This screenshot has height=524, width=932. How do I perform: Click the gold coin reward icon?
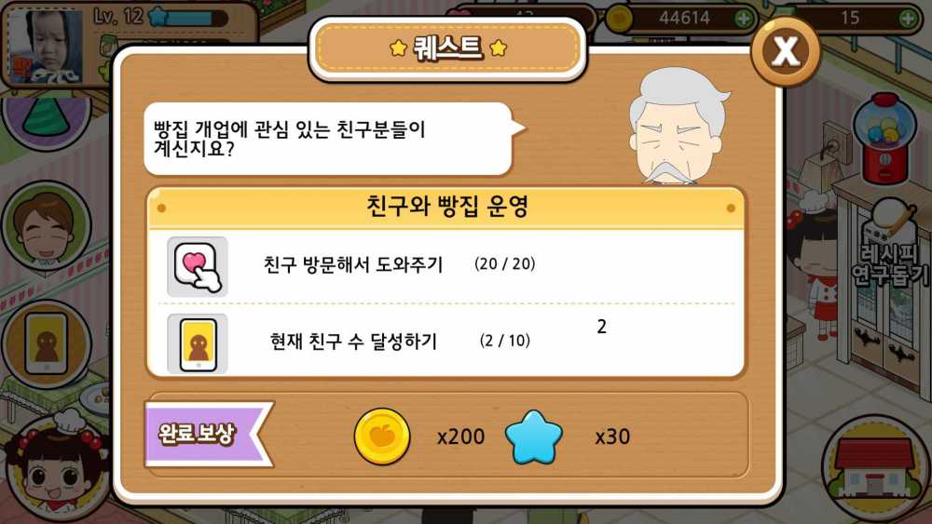pos(382,437)
